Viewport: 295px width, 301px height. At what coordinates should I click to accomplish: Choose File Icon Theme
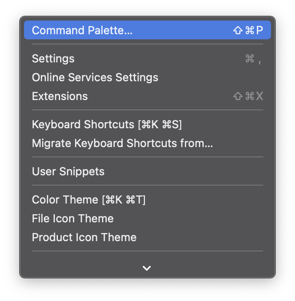click(147, 218)
